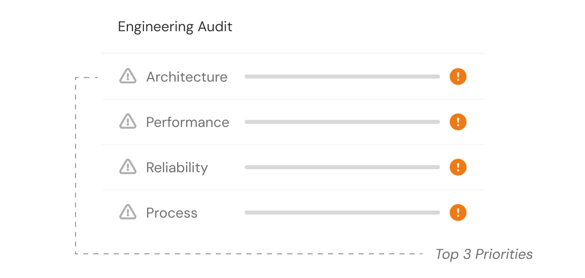The image size is (585, 278).
Task: Select the Performance label
Action: [187, 122]
